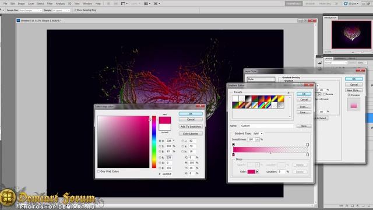Click the stop Color swatch in Stops

pos(251,171)
